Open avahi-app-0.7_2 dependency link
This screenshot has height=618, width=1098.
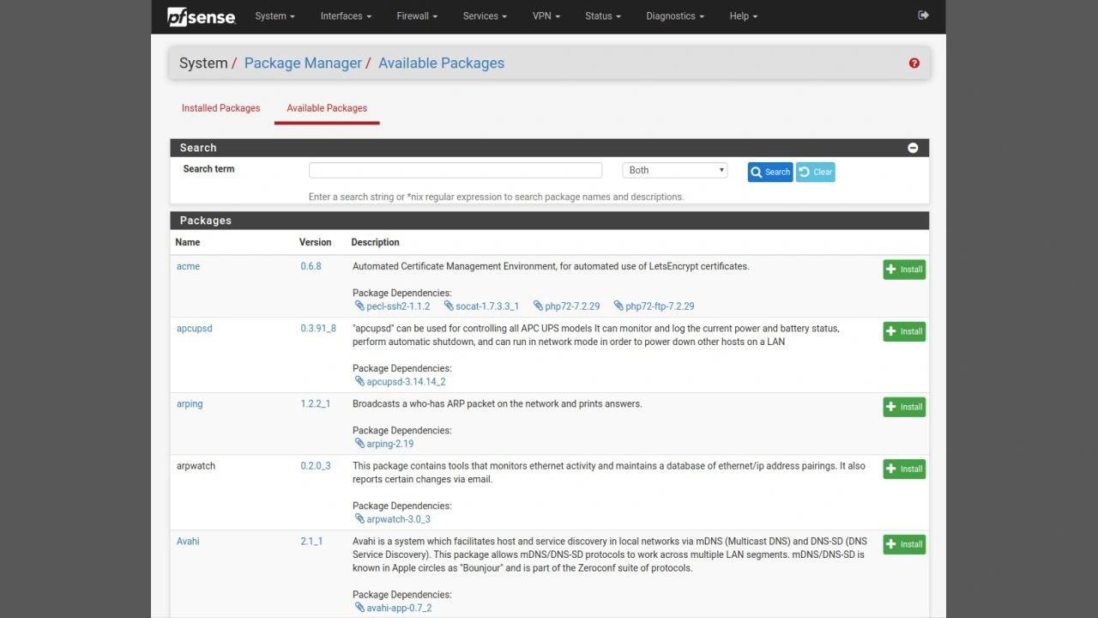click(399, 608)
